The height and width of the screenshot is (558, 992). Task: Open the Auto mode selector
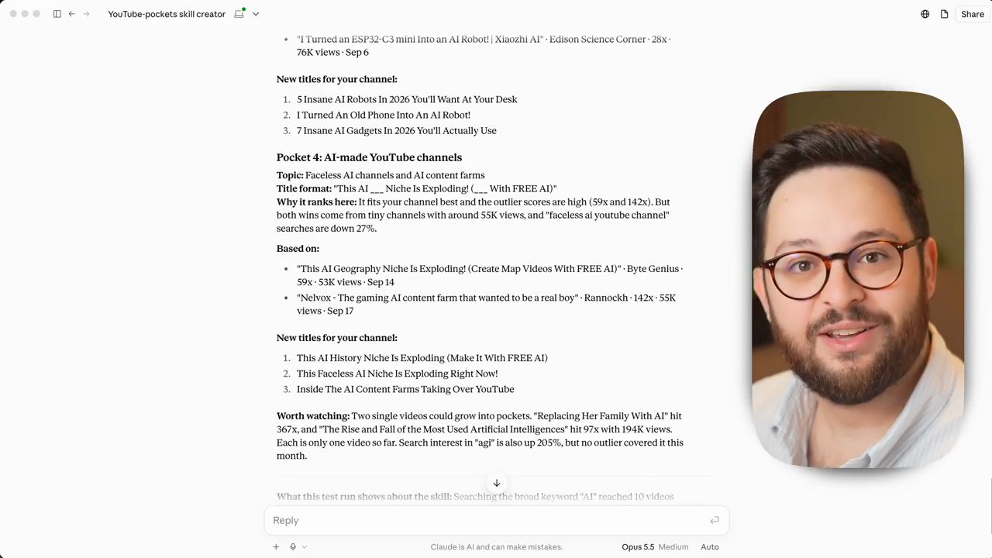coord(710,546)
